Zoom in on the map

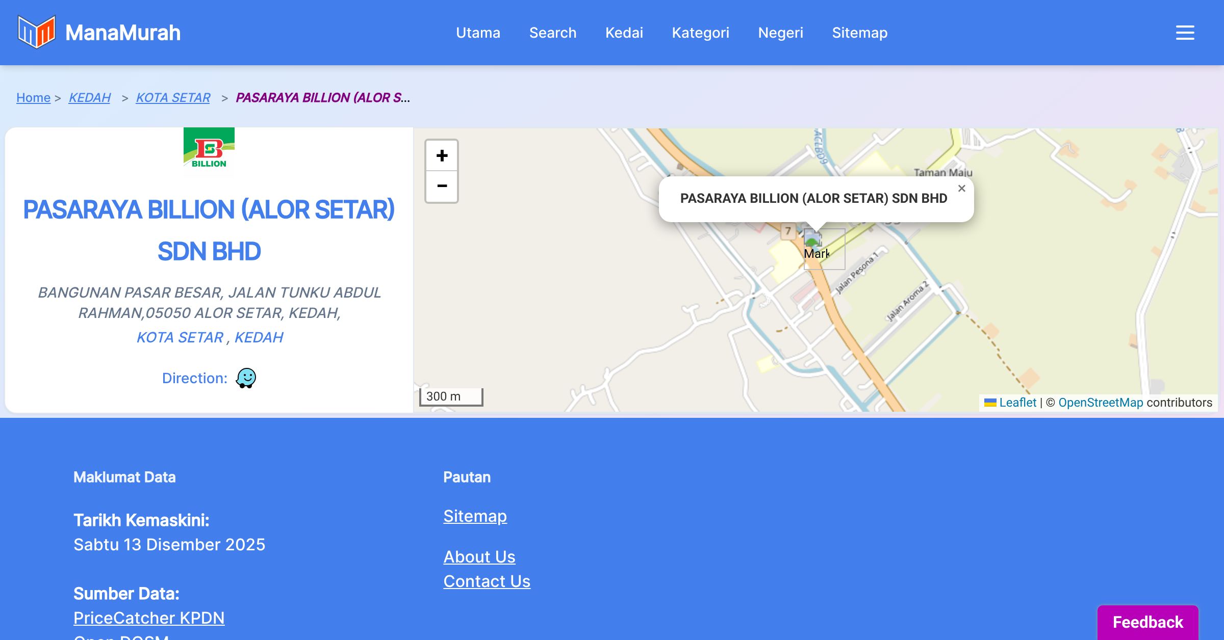(442, 155)
